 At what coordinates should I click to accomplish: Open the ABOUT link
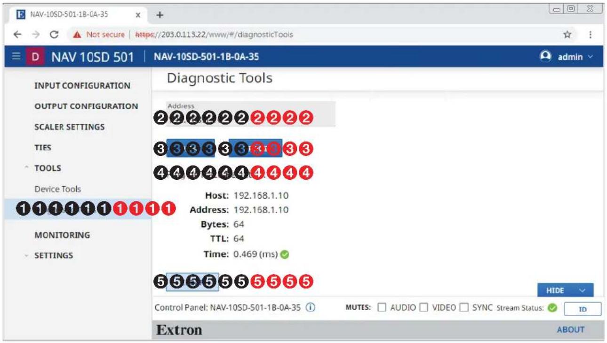[x=570, y=330]
